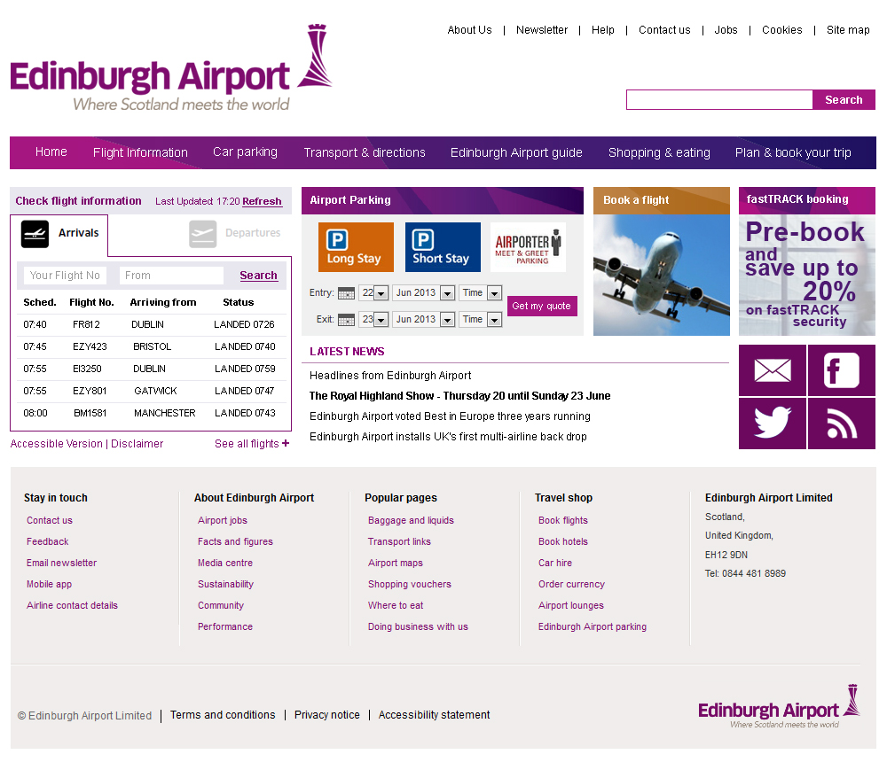Viewport: 887px width, 762px height.
Task: Open Accessibility statement footer link
Action: pyautogui.click(x=434, y=715)
